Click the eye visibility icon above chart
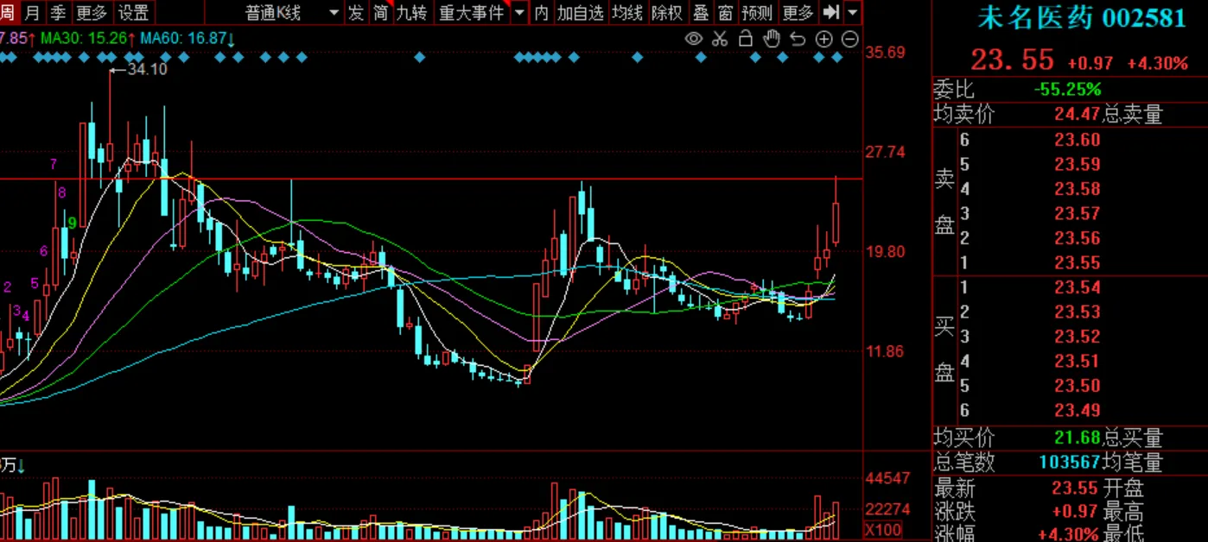Screen dimensions: 1208x542 pos(693,39)
